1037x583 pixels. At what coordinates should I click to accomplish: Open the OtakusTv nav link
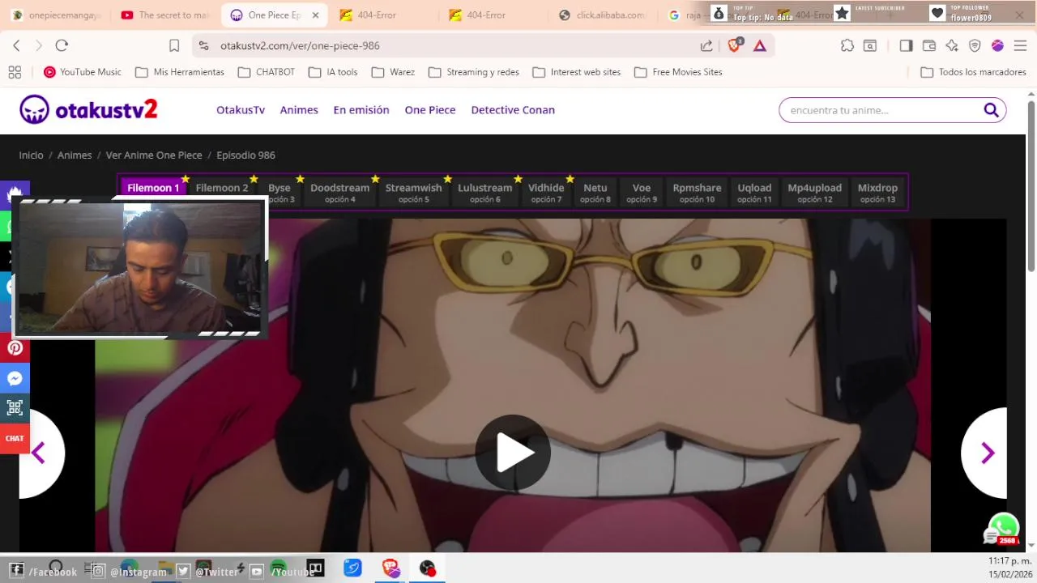[241, 110]
